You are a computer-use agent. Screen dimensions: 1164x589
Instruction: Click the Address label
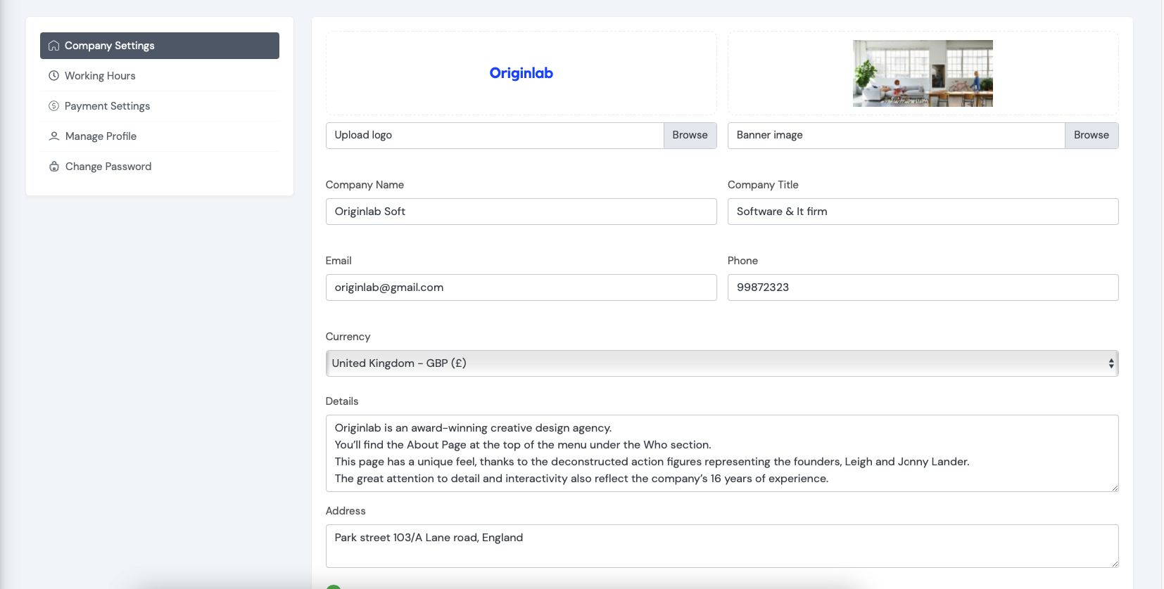pyautogui.click(x=346, y=511)
